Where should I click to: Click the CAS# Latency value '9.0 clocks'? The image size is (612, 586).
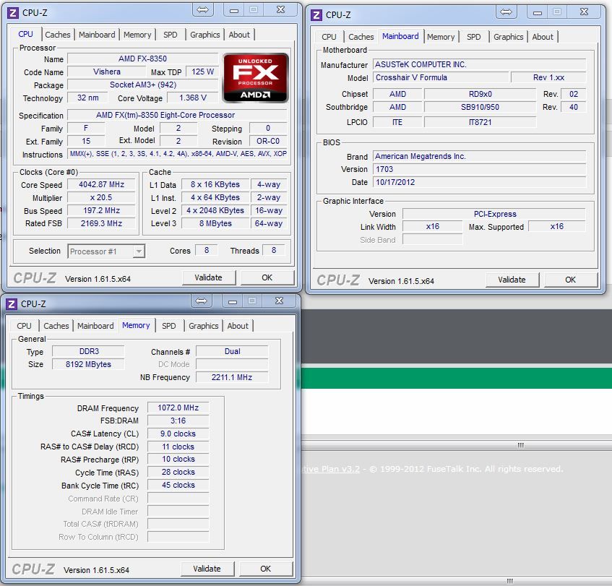click(x=178, y=434)
